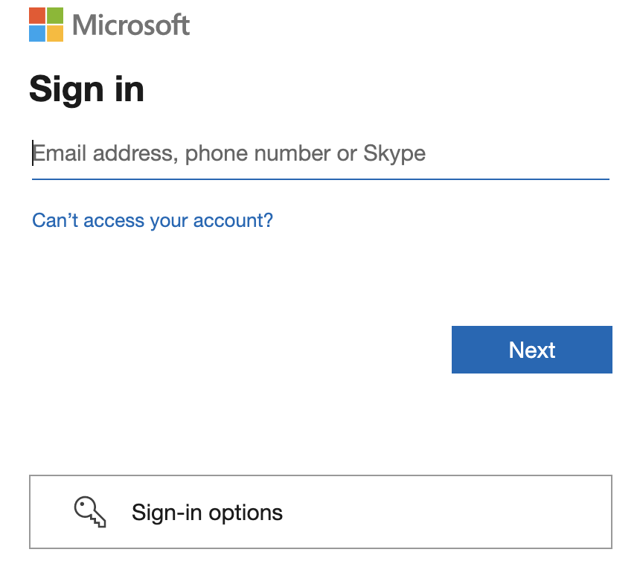
Task: Open the Sign-in options button
Action: [x=320, y=512]
